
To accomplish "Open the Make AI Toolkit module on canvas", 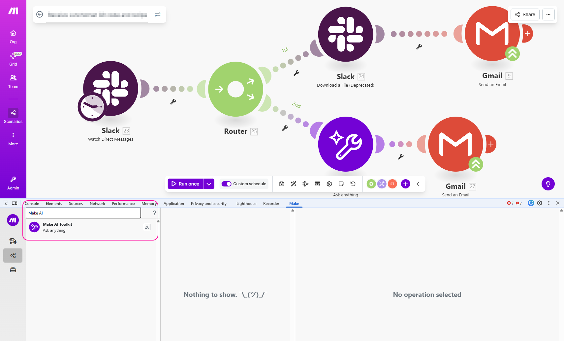I will [345, 144].
